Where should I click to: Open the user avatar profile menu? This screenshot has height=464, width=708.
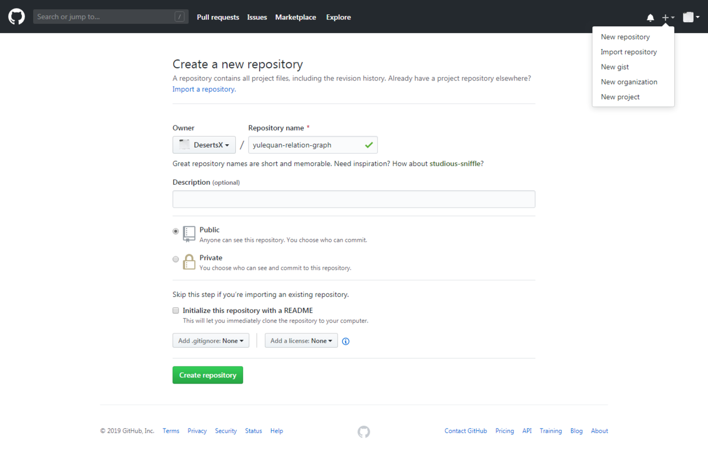691,17
